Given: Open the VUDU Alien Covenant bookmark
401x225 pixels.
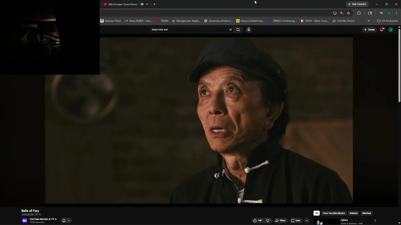Looking at the screenshot, I should click(x=315, y=21).
